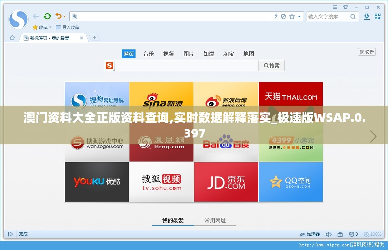Open the 天猫 TMALL.COM tile
The height and width of the screenshot is (250, 388).
[x=291, y=102]
